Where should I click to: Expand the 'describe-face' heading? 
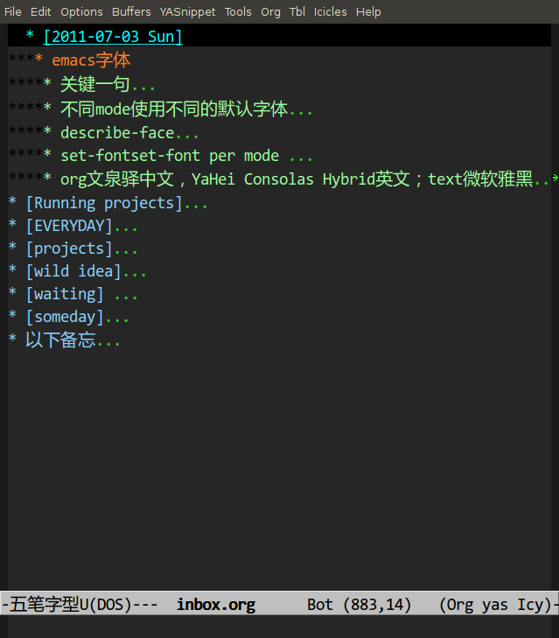(x=117, y=133)
